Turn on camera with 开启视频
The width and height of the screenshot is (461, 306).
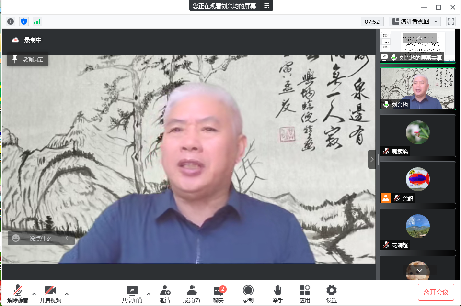[50, 294]
